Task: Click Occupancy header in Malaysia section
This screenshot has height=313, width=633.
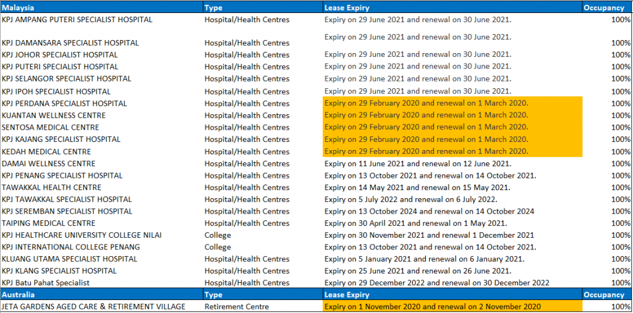Action: (x=607, y=7)
